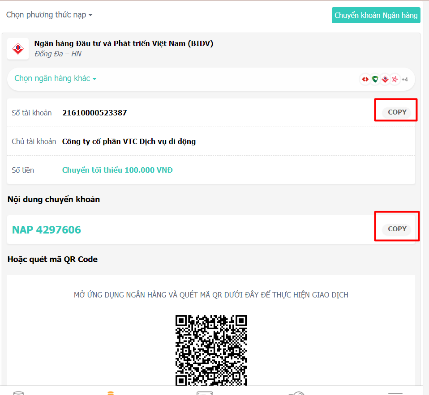Open the Chọn phương thức nạp dropdown
The height and width of the screenshot is (395, 429).
pos(49,15)
